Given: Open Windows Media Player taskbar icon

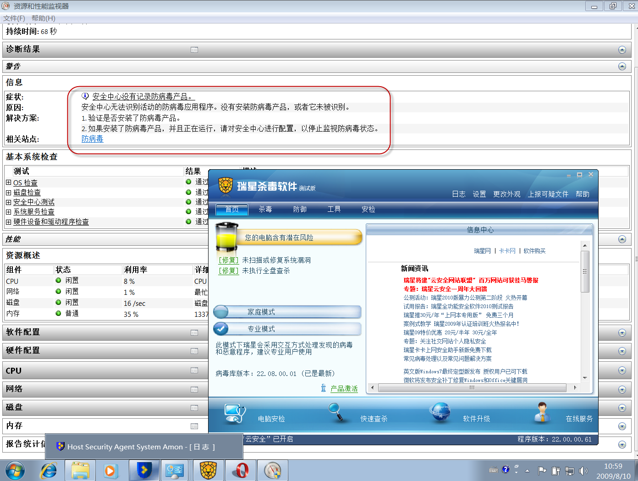Looking at the screenshot, I should (x=110, y=470).
